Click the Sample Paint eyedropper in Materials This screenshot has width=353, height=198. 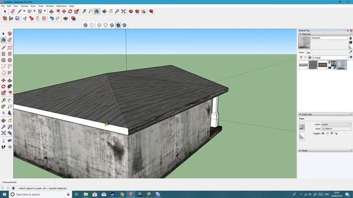pos(351,52)
